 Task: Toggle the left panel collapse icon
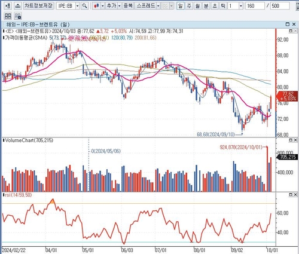coord(8,6)
